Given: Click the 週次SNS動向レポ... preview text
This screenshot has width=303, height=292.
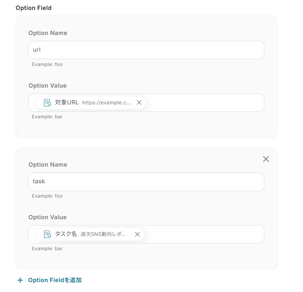Looking at the screenshot, I should pos(103,234).
